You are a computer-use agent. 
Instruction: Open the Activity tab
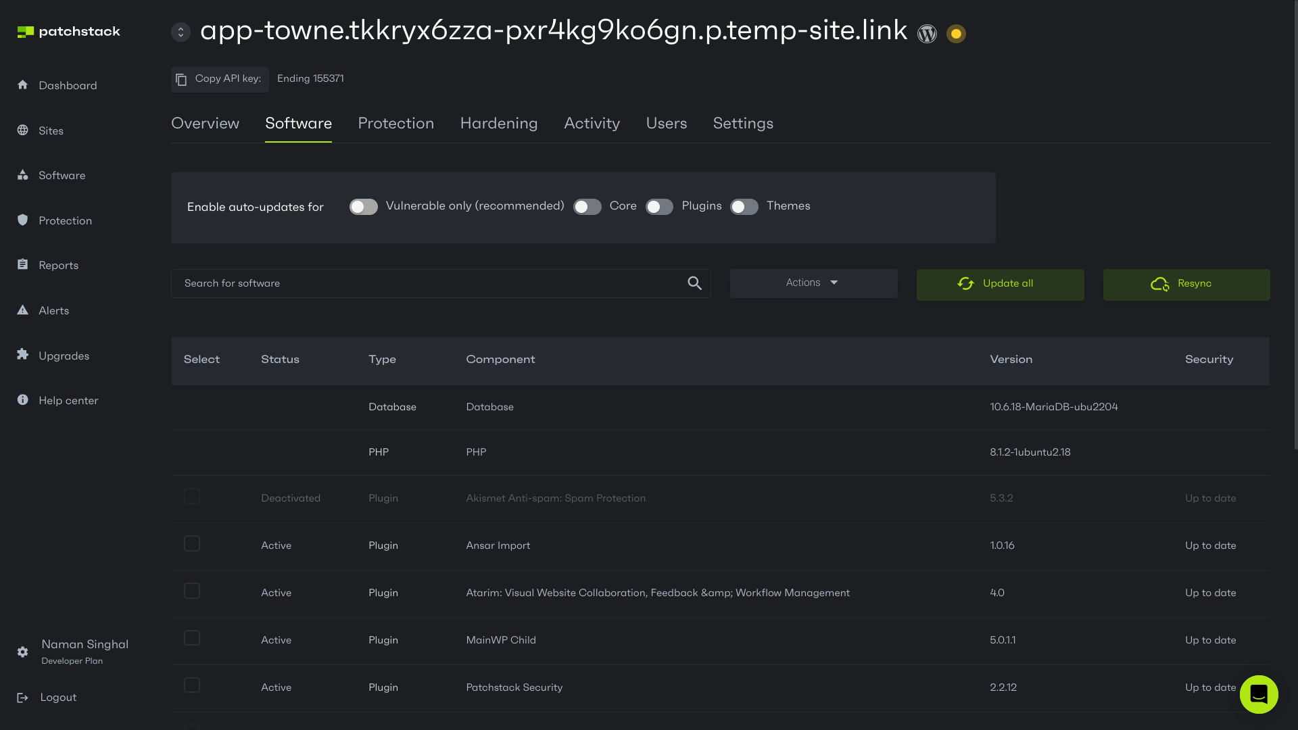pos(592,124)
